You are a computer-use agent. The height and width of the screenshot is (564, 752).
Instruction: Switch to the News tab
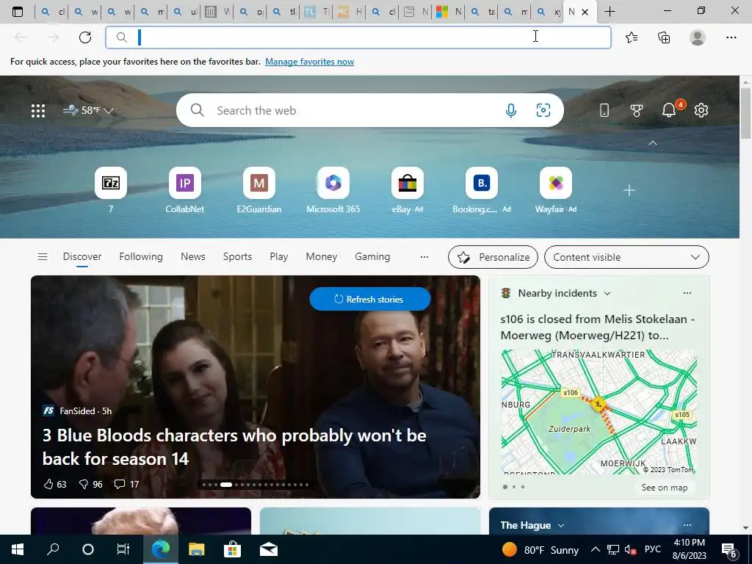[193, 256]
